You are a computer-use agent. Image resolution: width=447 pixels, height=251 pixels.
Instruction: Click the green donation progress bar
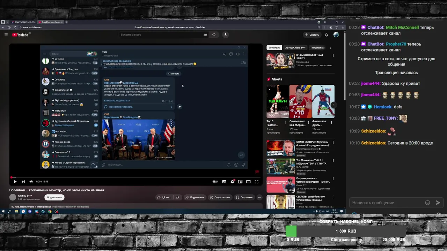(x=291, y=231)
